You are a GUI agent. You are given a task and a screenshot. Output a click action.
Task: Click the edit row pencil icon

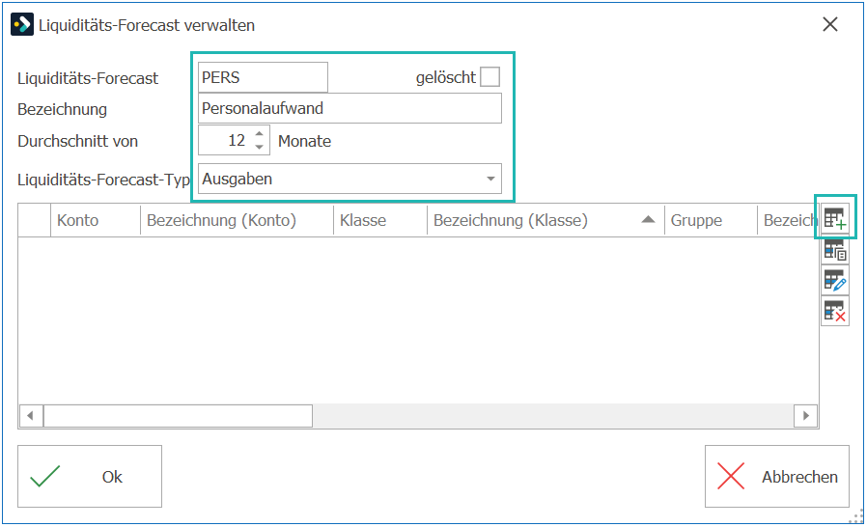(835, 280)
